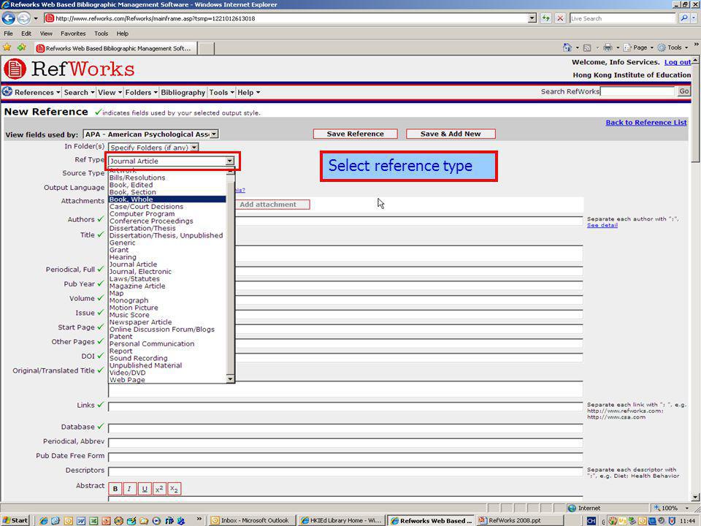Image resolution: width=701 pixels, height=526 pixels.
Task: Choose Conference Proceedings from list
Action: click(167, 221)
